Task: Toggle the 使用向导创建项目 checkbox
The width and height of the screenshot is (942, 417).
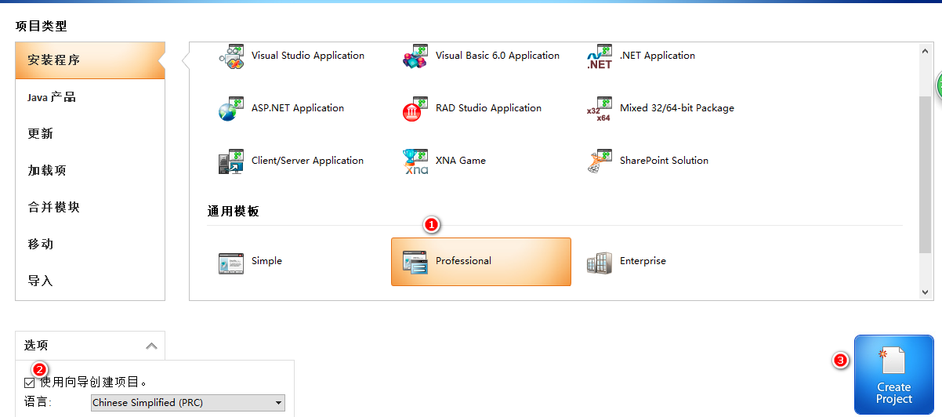Action: tap(30, 383)
